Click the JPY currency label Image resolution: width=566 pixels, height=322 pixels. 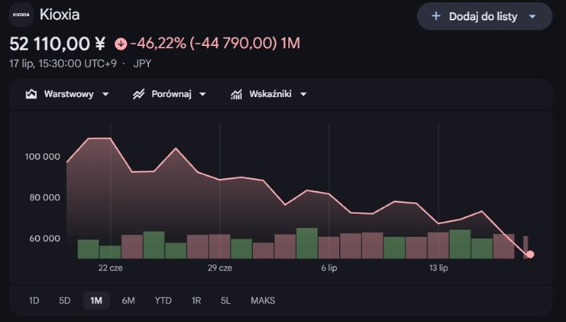click(142, 64)
